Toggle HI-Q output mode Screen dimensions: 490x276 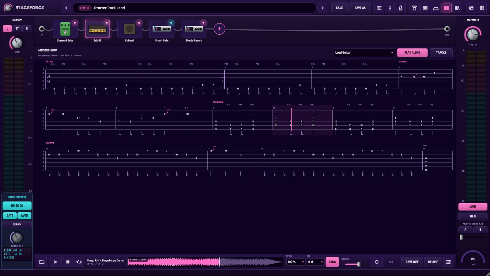[x=473, y=217]
